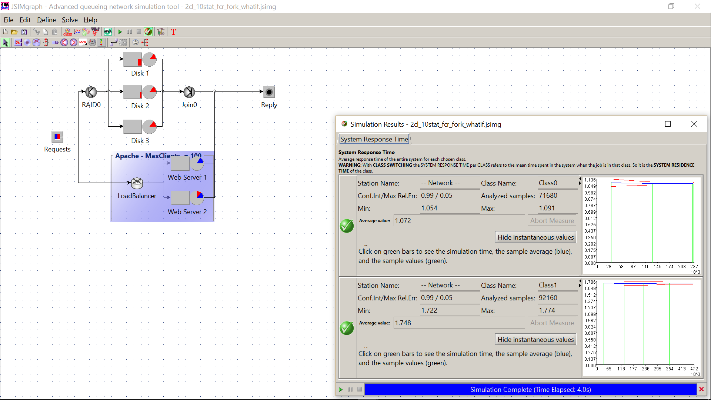Click the traffic light/status indicator icon
The width and height of the screenshot is (711, 400).
click(x=101, y=43)
